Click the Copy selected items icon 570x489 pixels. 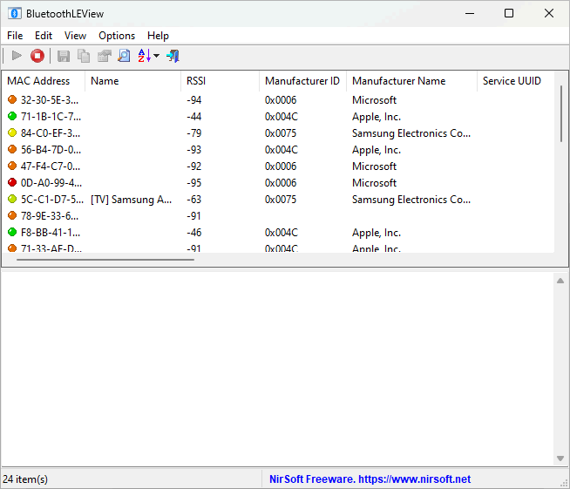(84, 56)
